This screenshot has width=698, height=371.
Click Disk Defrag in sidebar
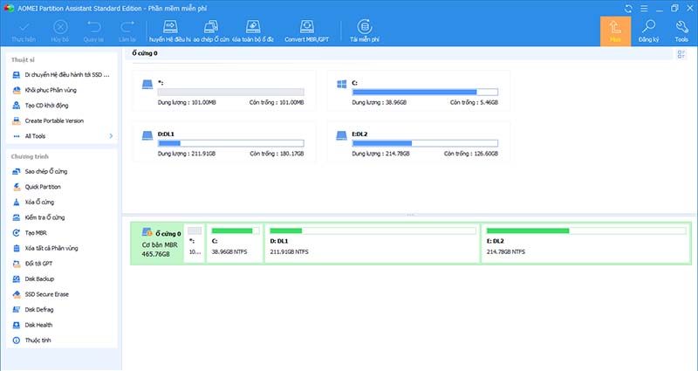pos(33,310)
